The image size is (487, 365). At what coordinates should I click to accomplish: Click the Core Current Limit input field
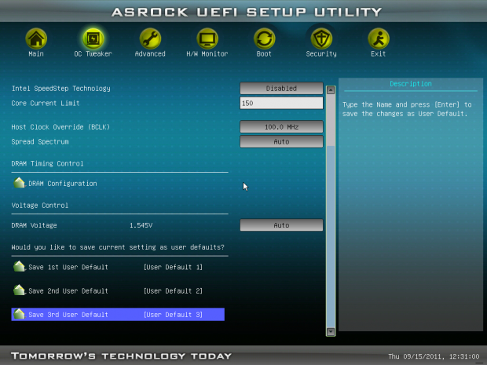click(281, 103)
